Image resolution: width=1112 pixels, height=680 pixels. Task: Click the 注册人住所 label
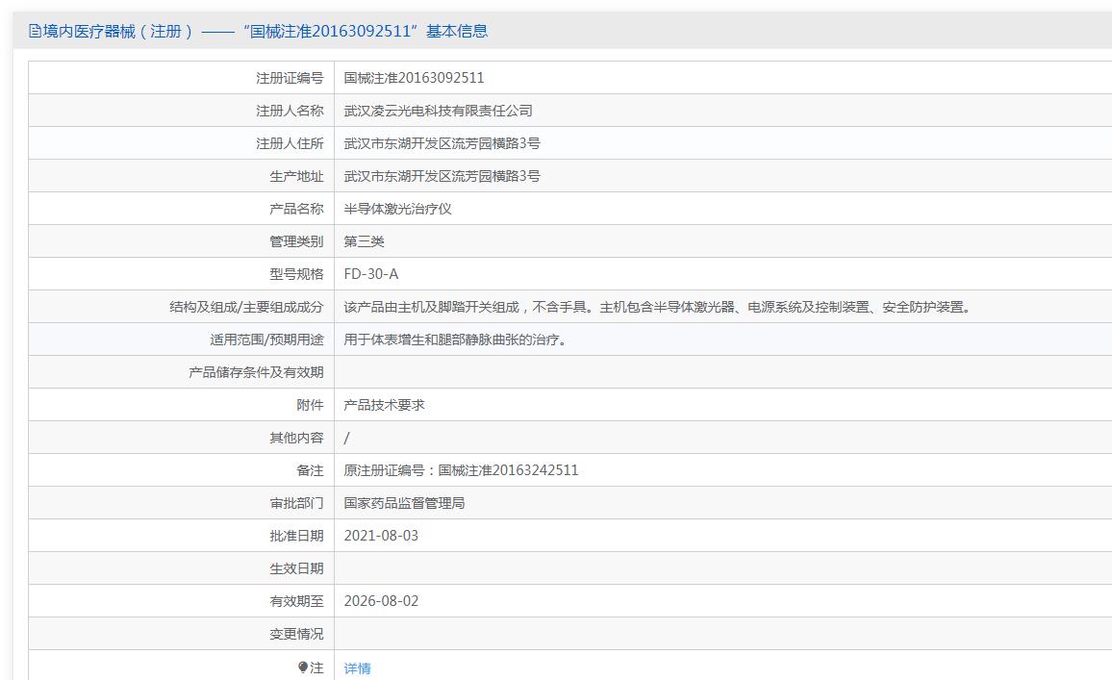pyautogui.click(x=290, y=143)
